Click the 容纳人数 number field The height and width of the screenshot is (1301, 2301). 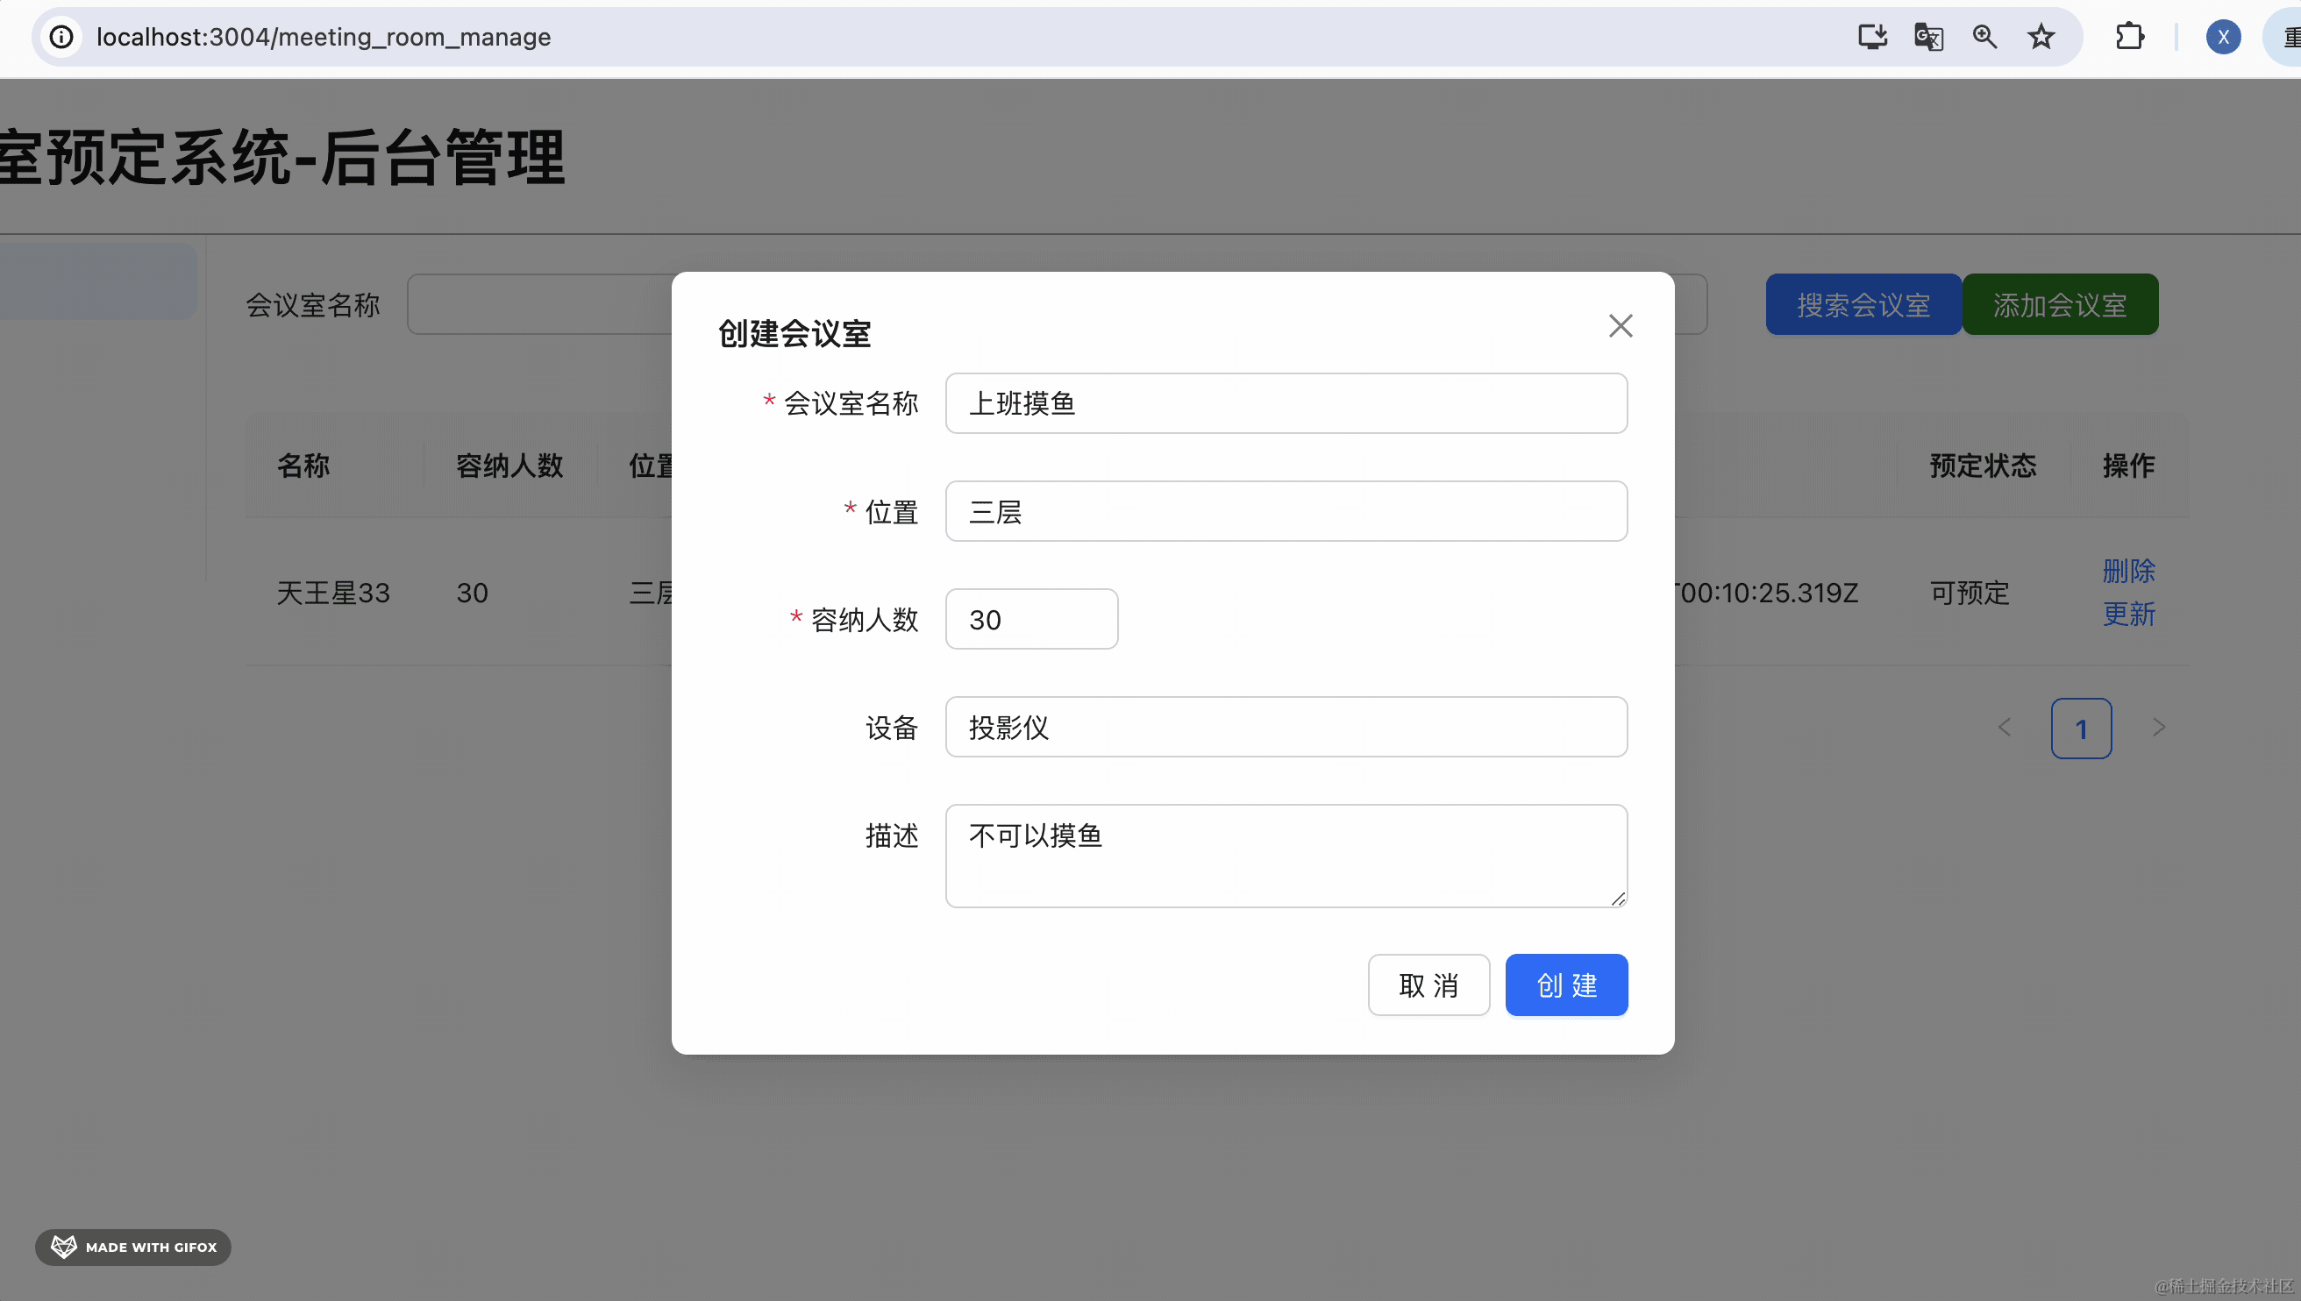1030,619
